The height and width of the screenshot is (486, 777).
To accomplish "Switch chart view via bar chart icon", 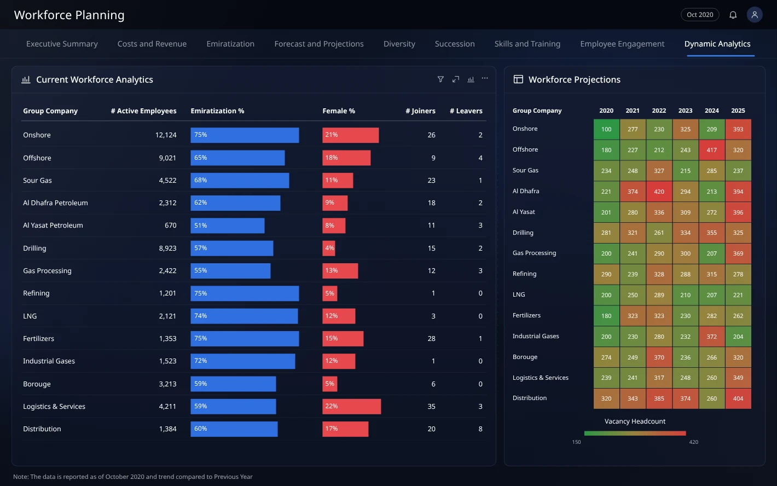I will tap(471, 79).
